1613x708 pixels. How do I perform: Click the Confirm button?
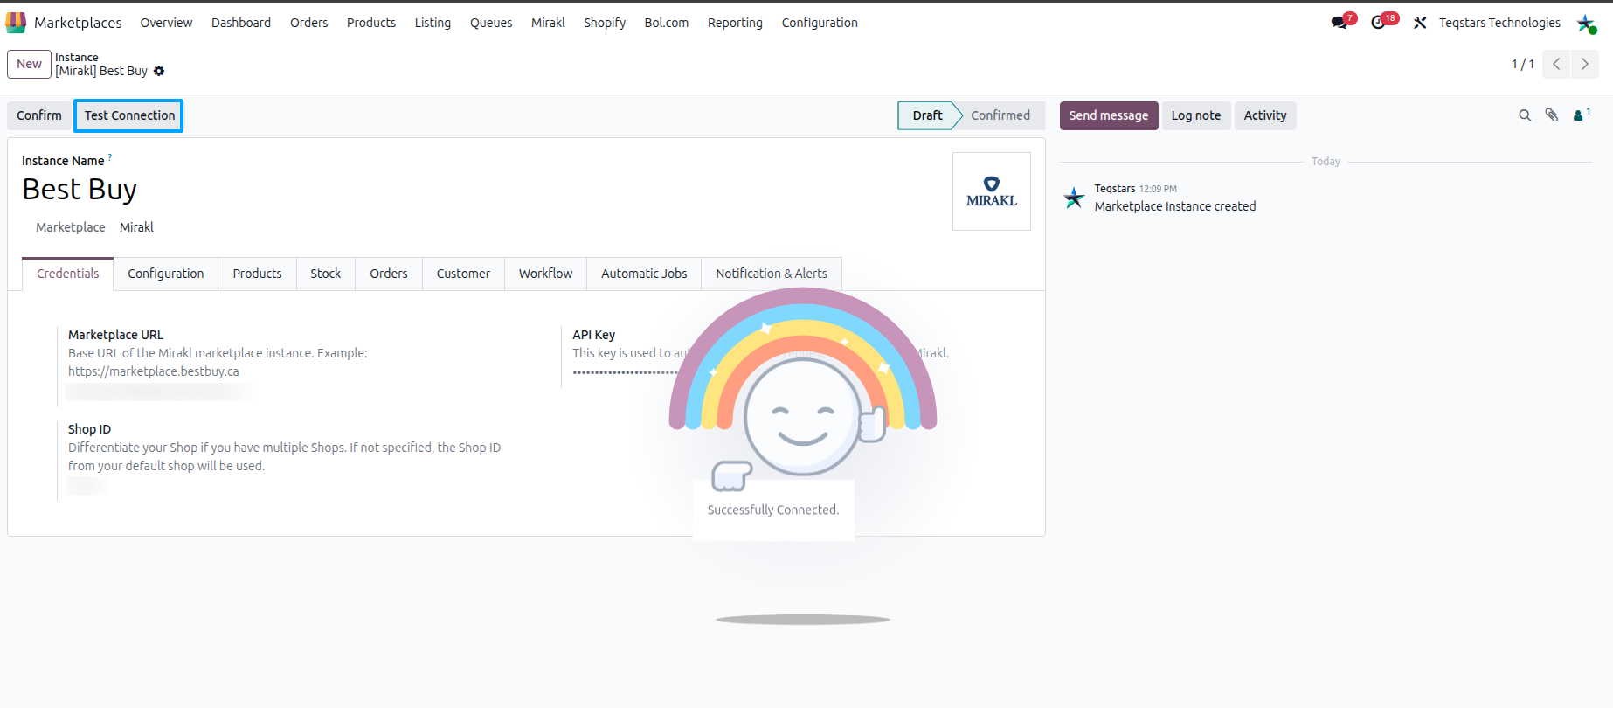pyautogui.click(x=39, y=115)
